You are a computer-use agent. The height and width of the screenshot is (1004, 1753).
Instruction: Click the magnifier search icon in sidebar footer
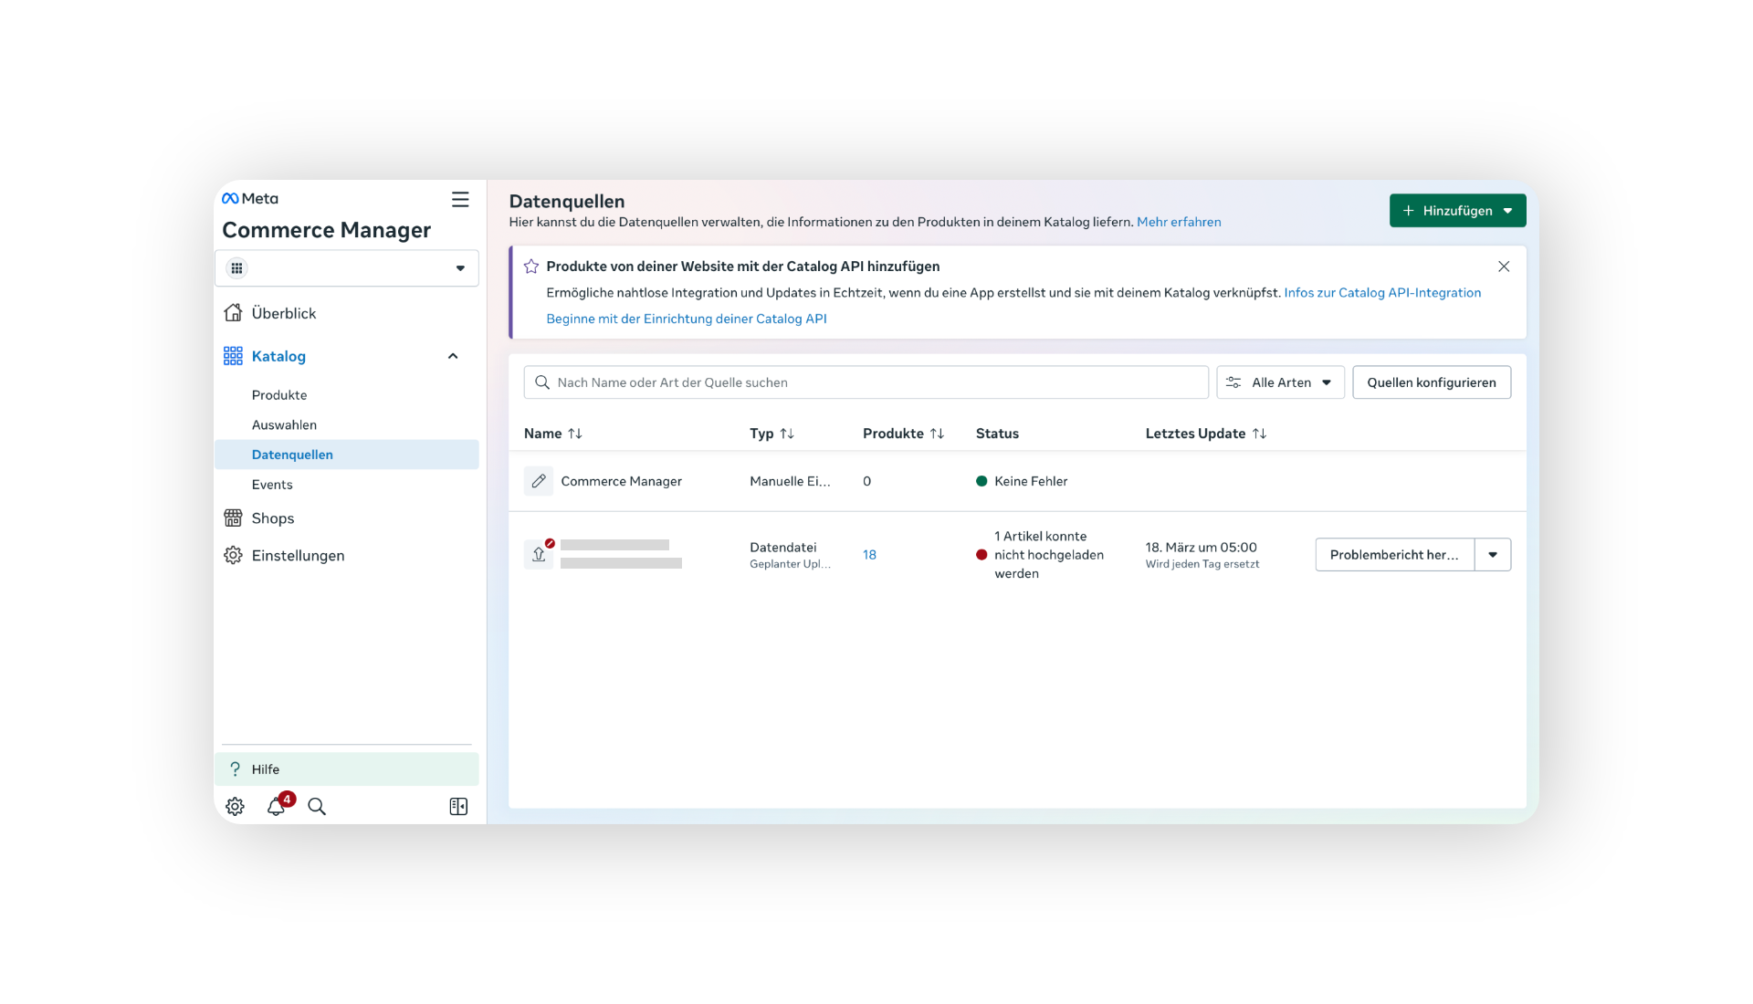(317, 806)
